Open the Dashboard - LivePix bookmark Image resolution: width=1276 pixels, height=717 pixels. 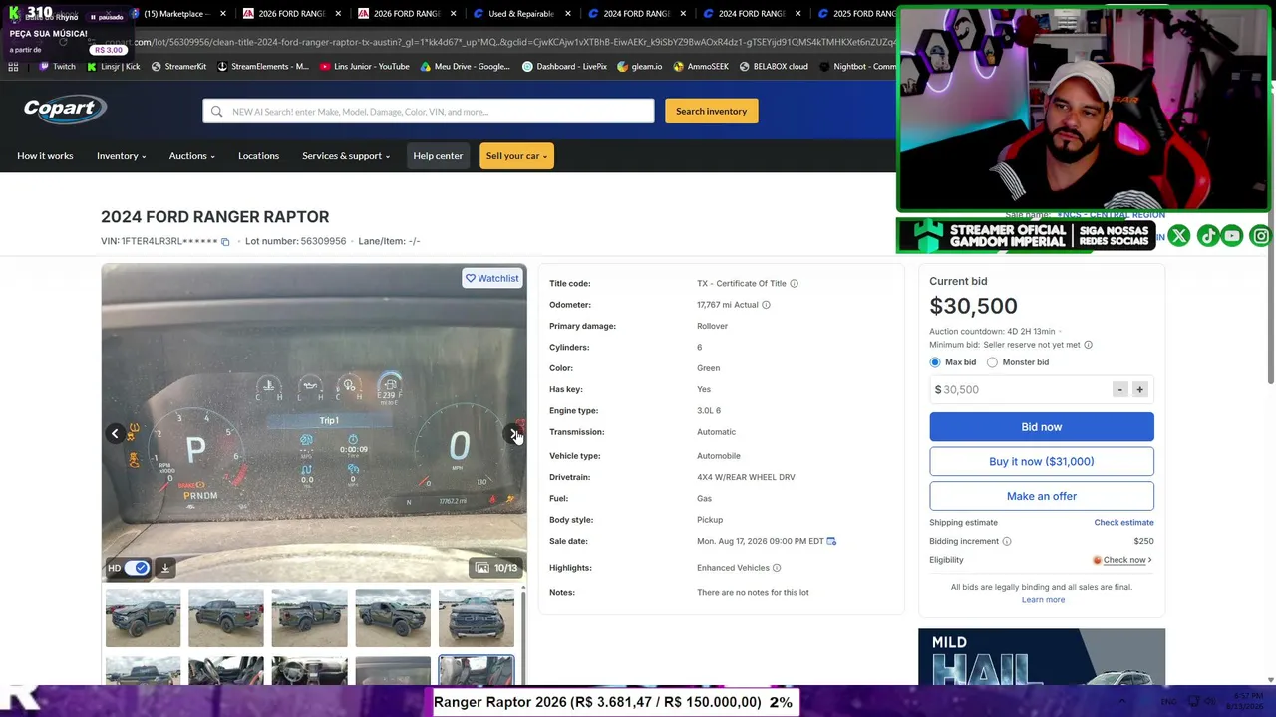[565, 67]
